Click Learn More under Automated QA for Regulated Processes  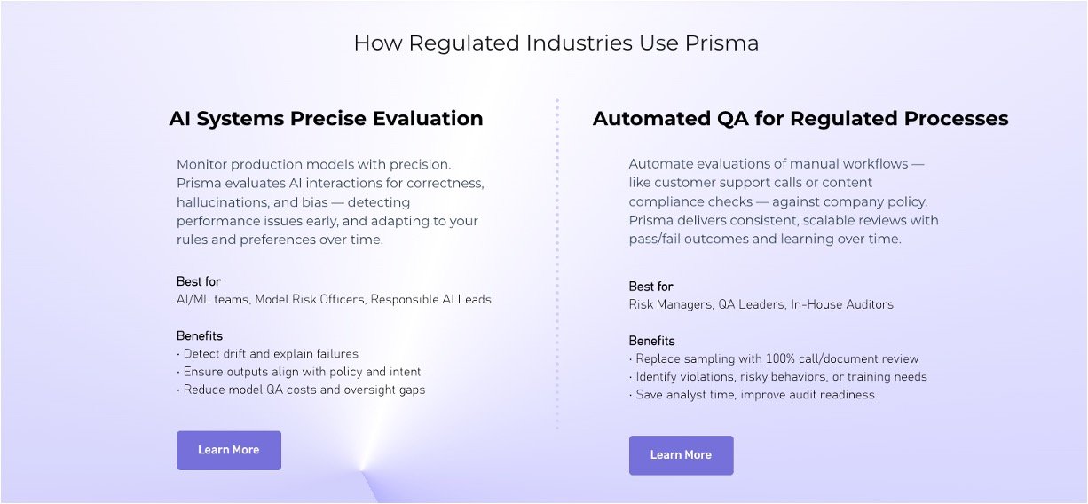pyautogui.click(x=681, y=455)
